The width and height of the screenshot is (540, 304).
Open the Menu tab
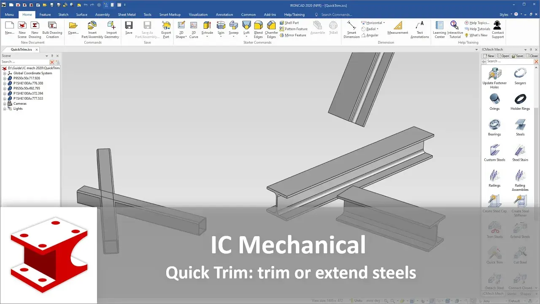[x=9, y=14]
